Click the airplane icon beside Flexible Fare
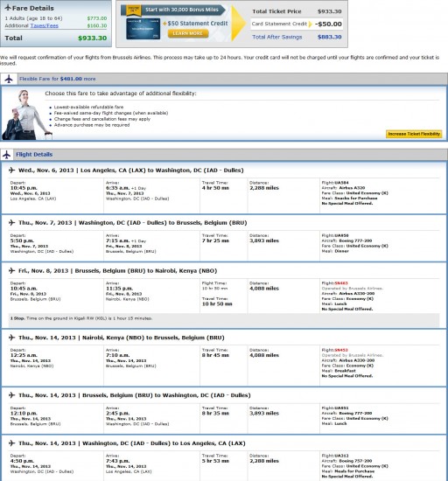Screen dimensions: 448x481 click(x=9, y=79)
